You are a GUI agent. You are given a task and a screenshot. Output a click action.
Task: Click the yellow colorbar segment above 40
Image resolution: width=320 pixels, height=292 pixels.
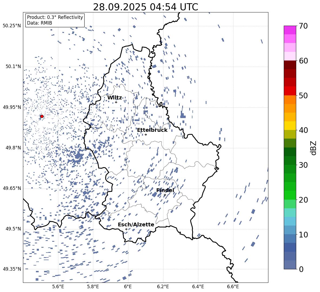290,126
